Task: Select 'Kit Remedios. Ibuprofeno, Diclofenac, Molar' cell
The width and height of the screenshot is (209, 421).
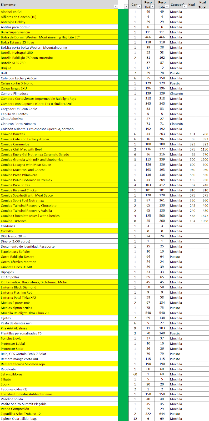Action: [x=59, y=282]
